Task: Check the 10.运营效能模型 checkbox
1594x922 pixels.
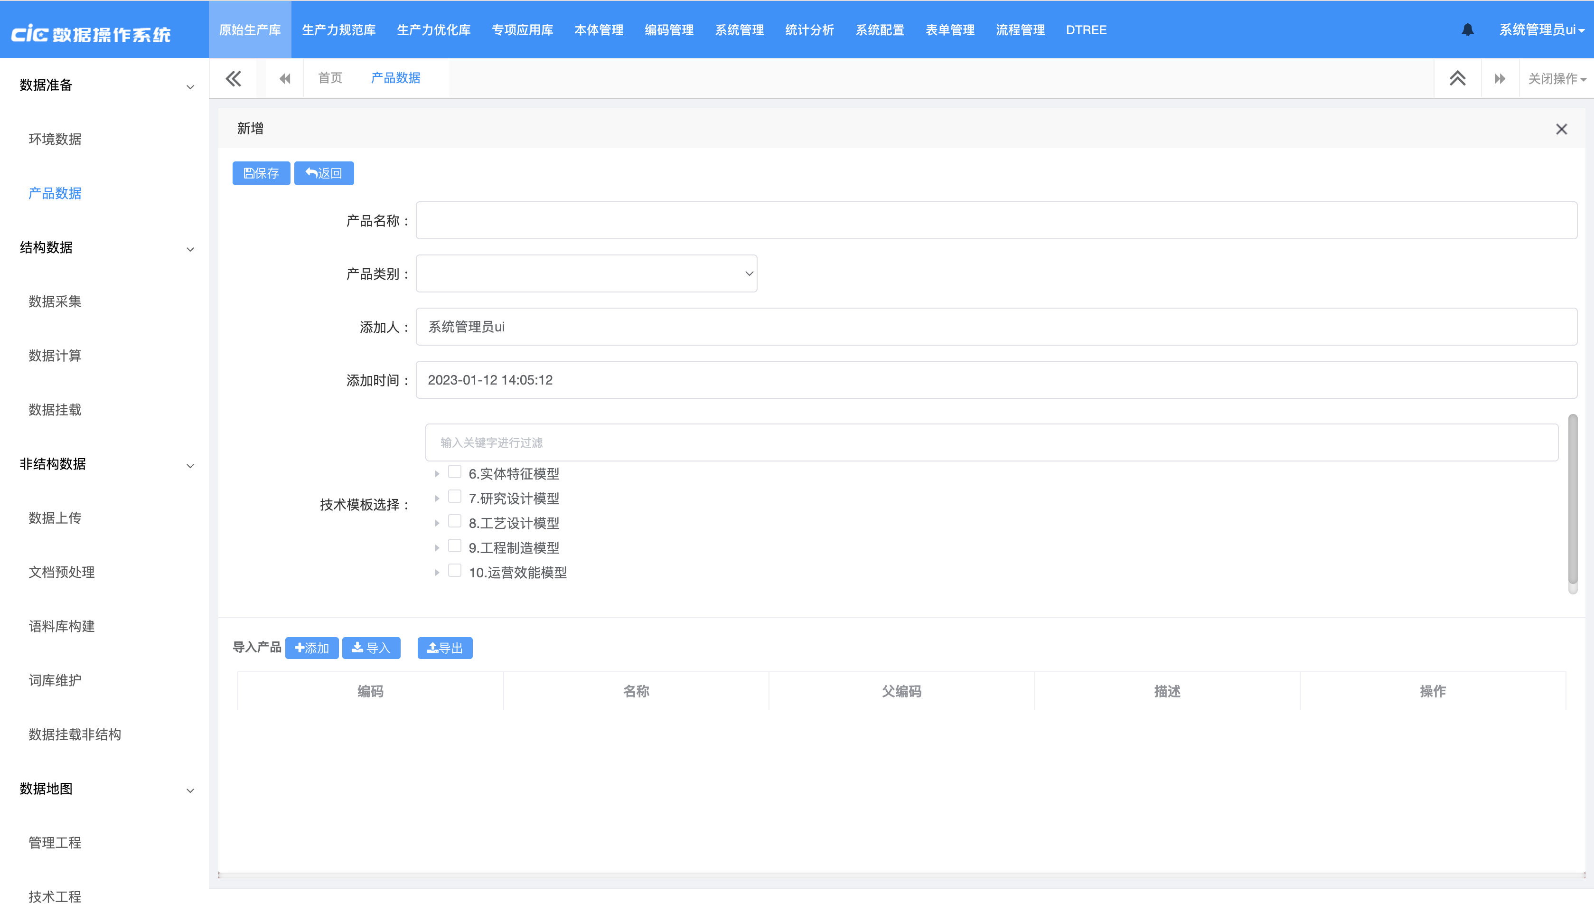Action: click(x=454, y=570)
